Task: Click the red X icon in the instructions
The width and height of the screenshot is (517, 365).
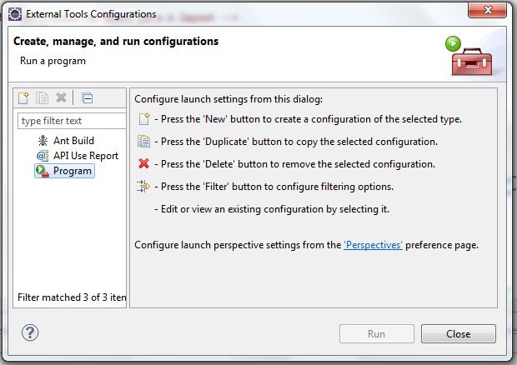Action: (143, 164)
